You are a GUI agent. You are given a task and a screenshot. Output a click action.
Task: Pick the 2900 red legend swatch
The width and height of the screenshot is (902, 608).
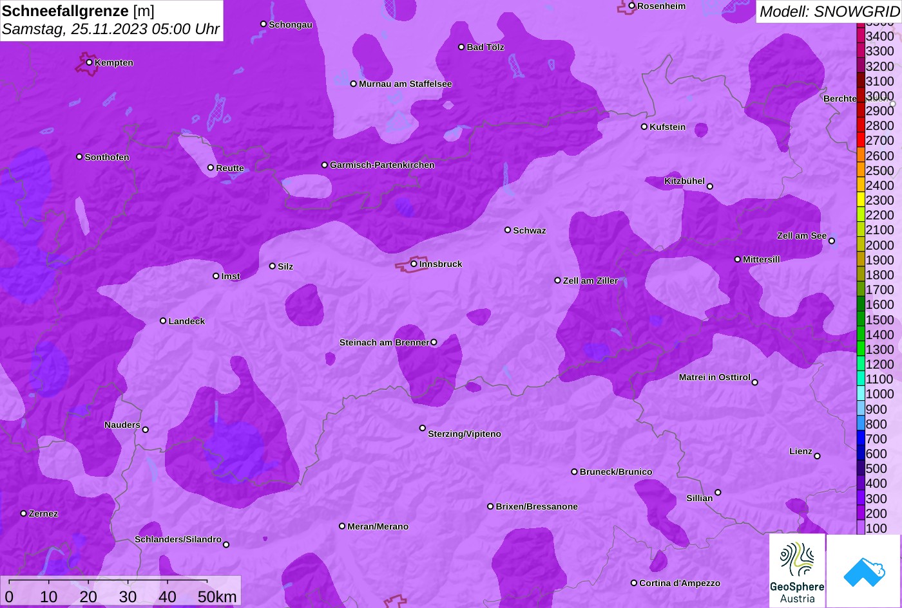tap(860, 111)
